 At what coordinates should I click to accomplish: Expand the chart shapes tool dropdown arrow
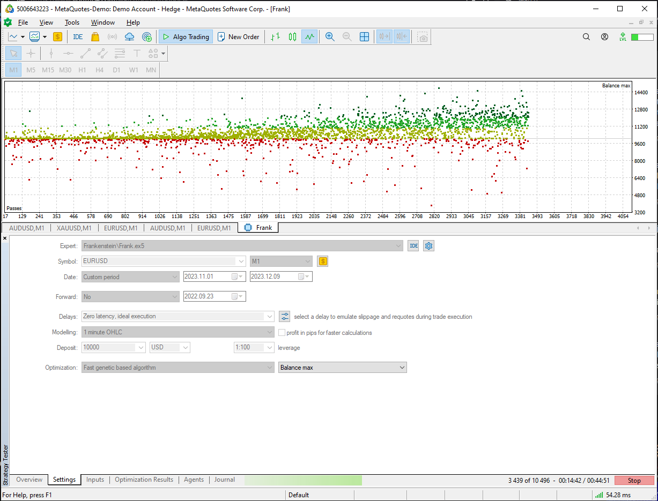(x=163, y=54)
